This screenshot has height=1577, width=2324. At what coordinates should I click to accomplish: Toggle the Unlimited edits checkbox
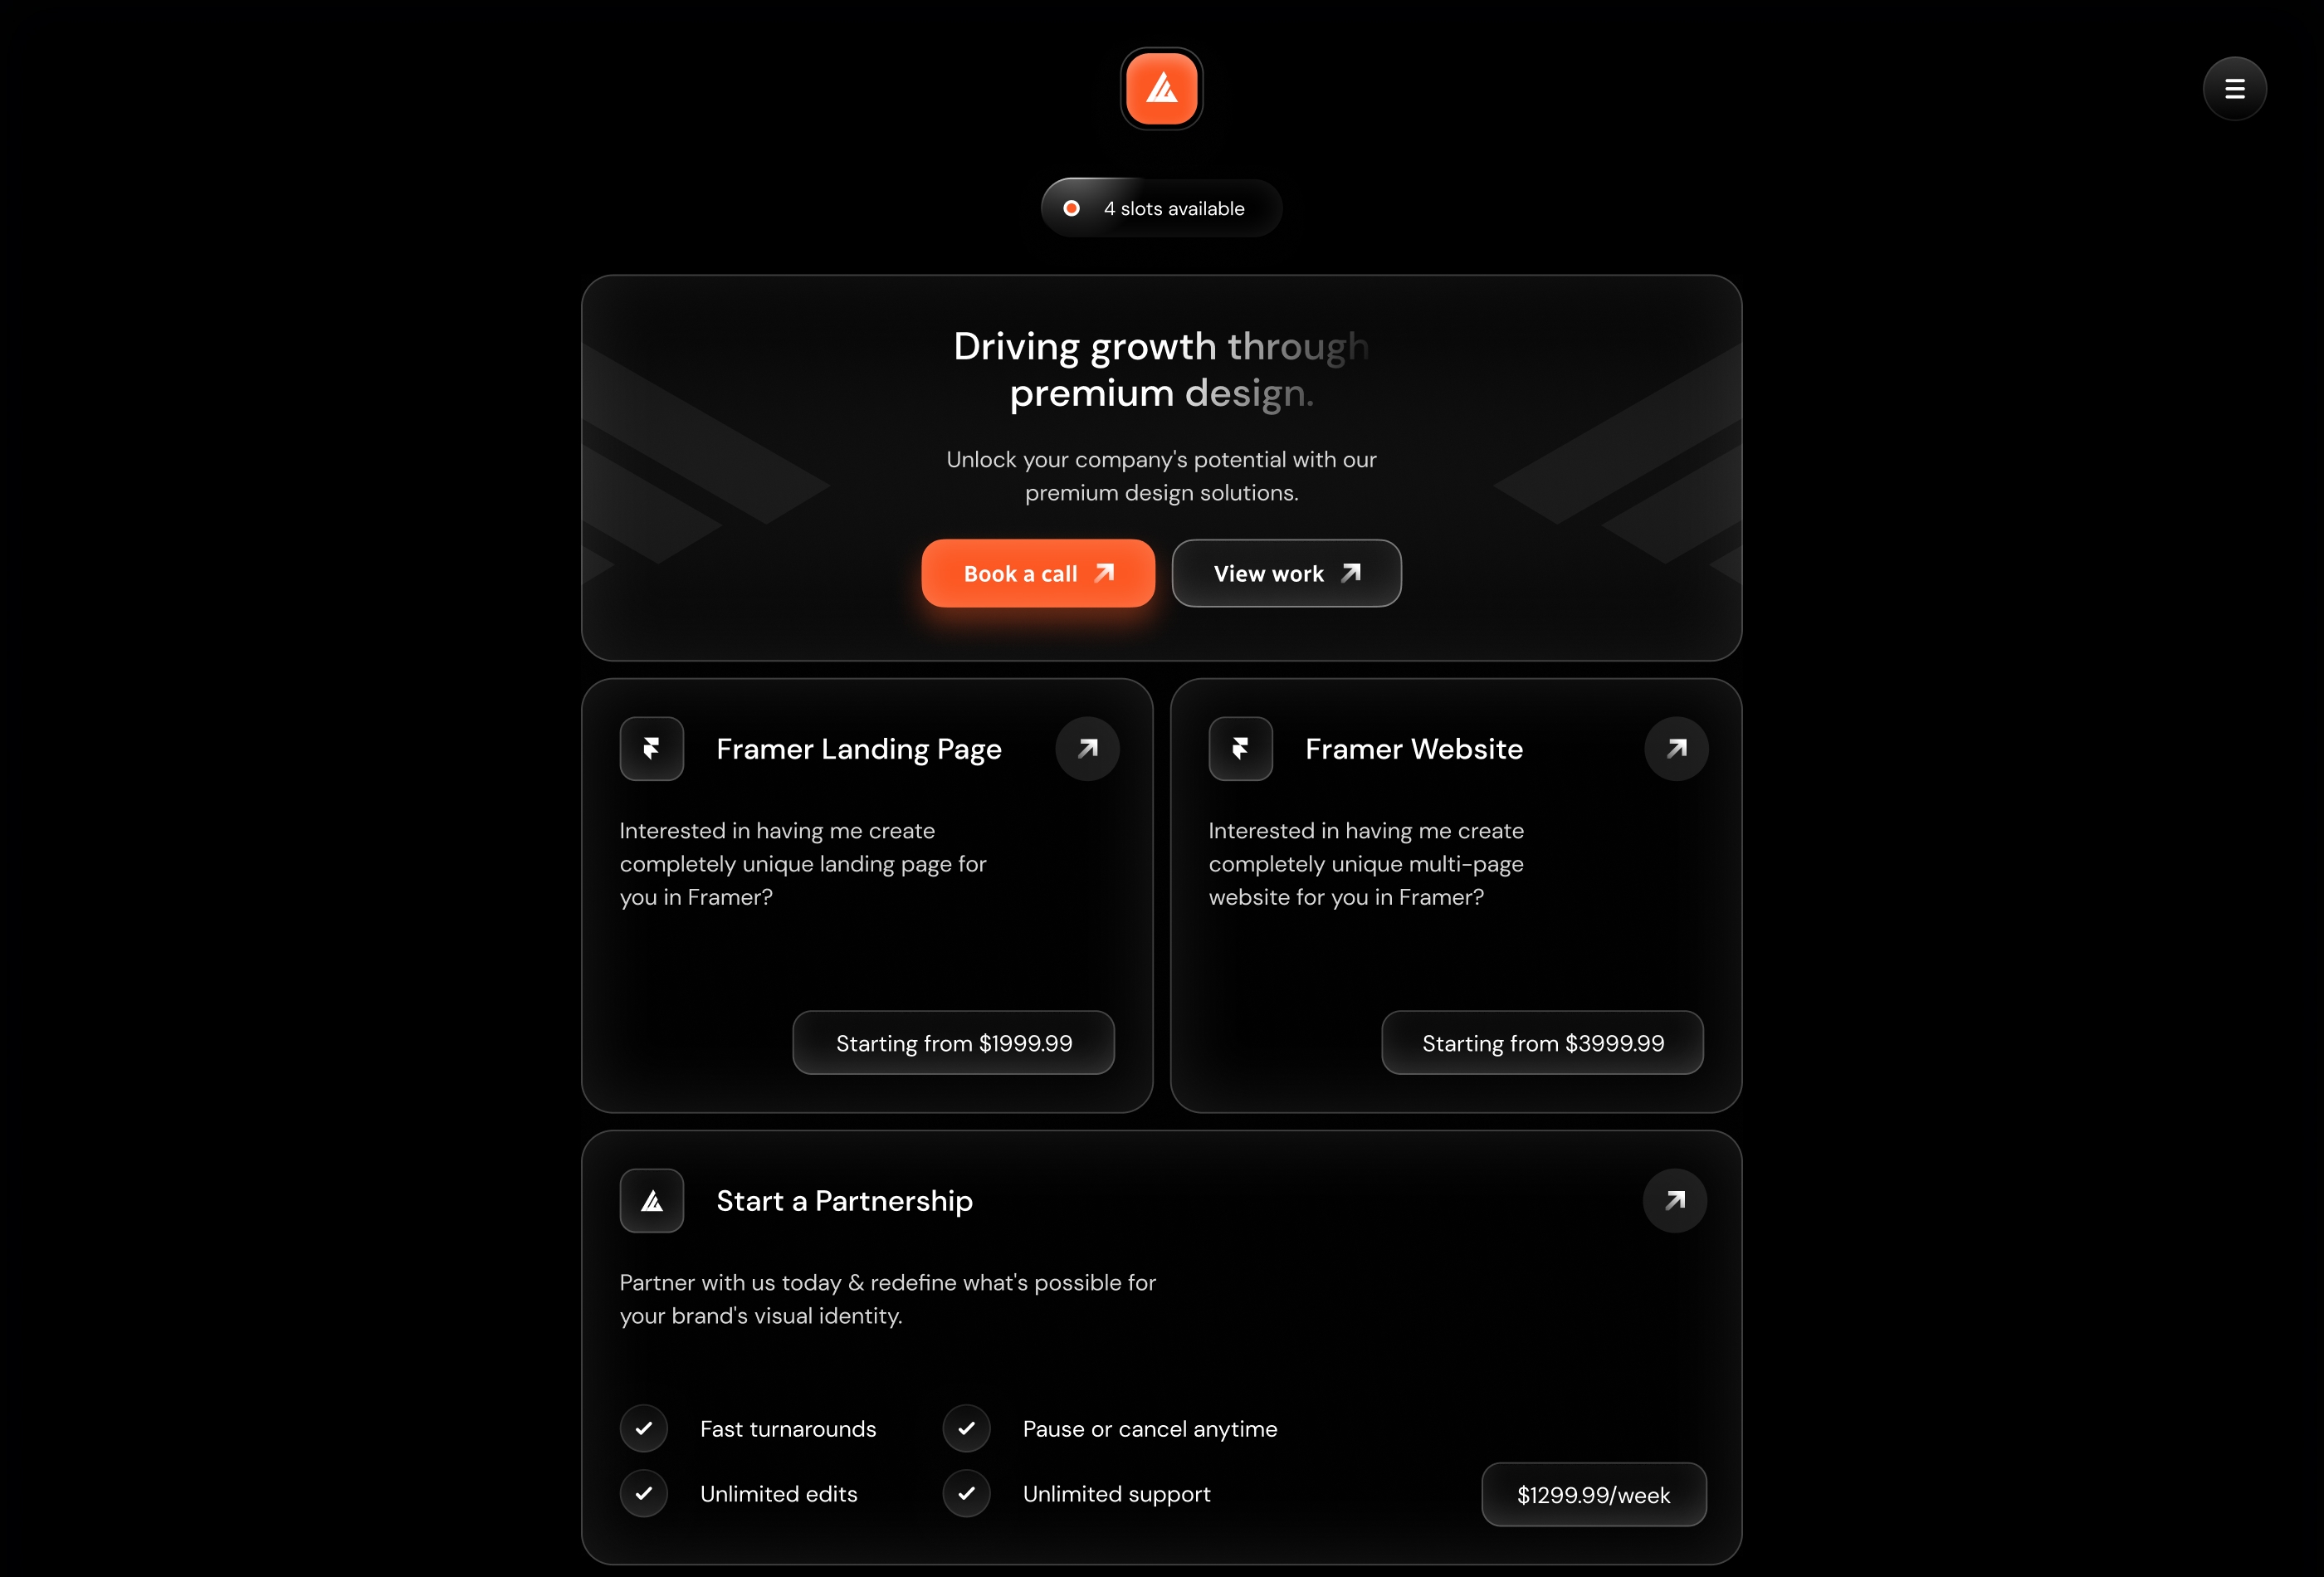[x=646, y=1494]
